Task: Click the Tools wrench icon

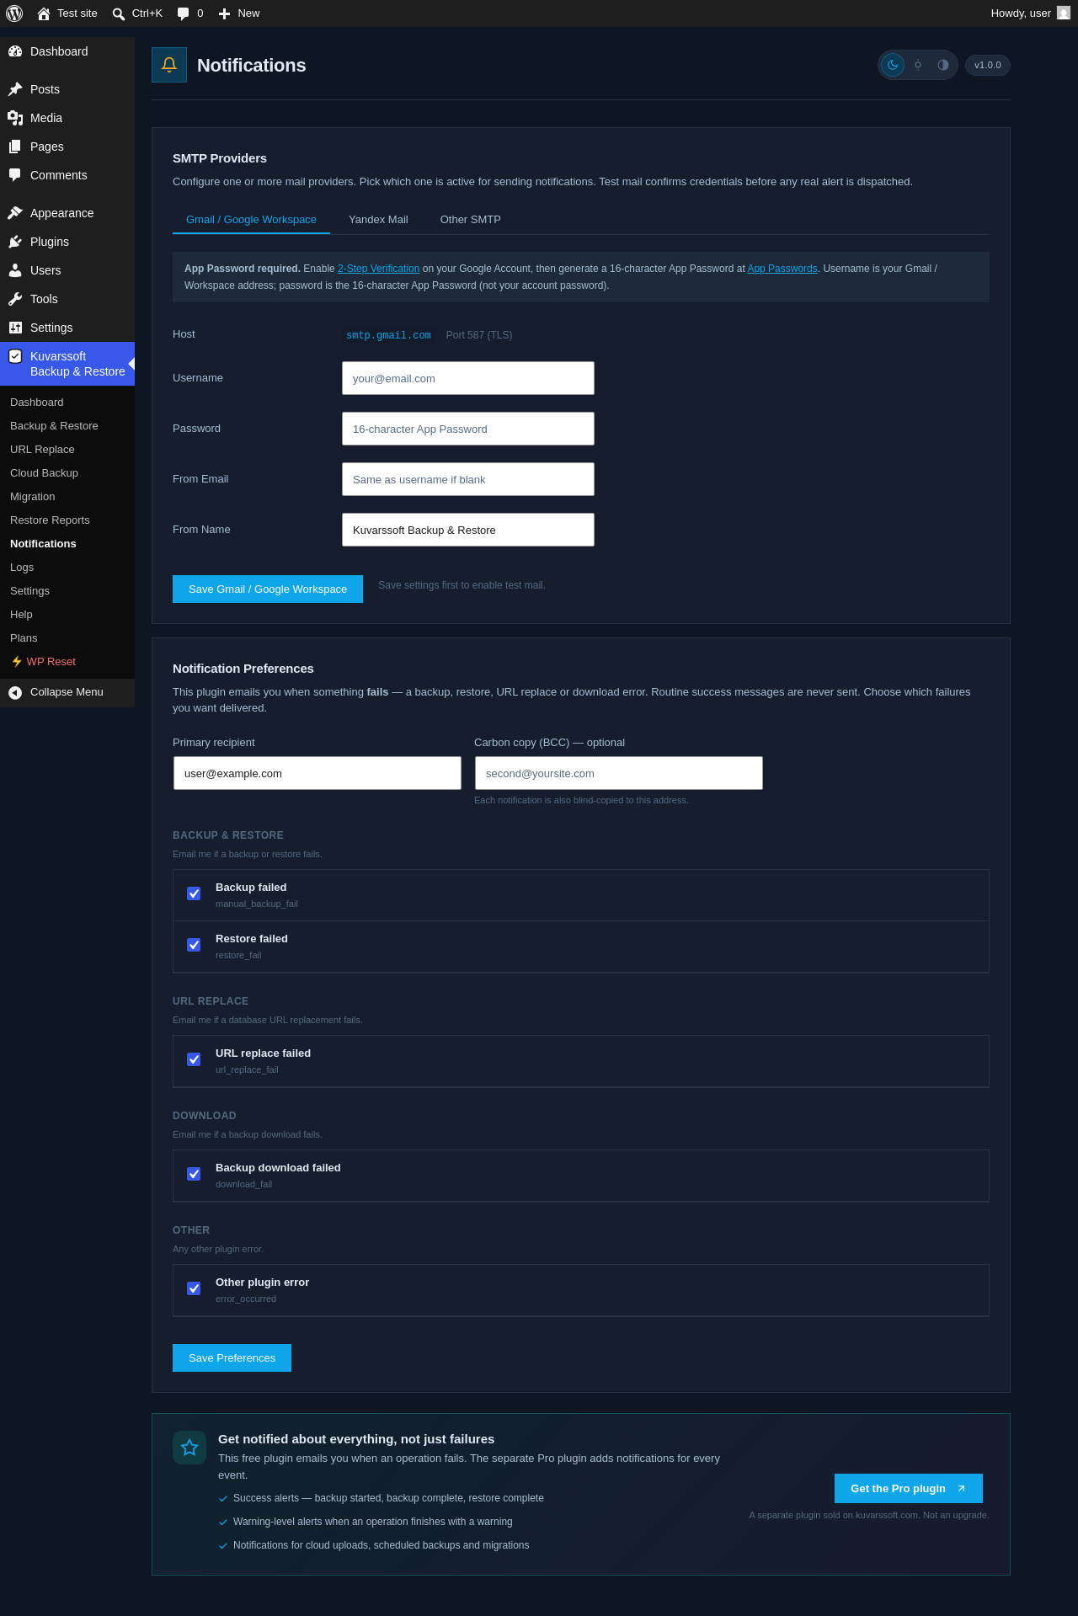Action: [x=15, y=299]
